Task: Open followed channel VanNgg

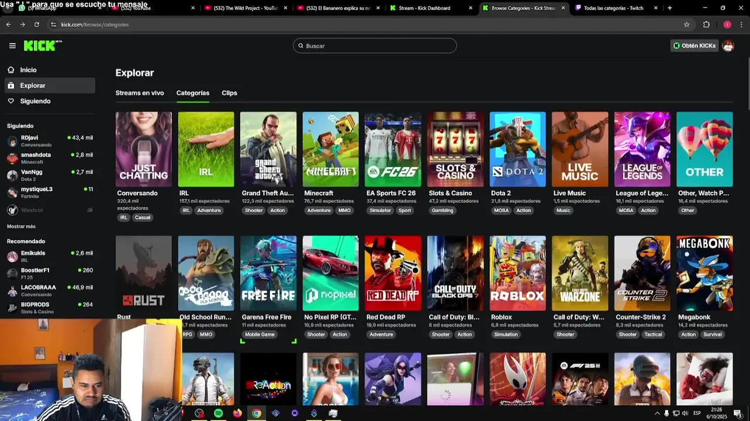Action: pyautogui.click(x=50, y=175)
